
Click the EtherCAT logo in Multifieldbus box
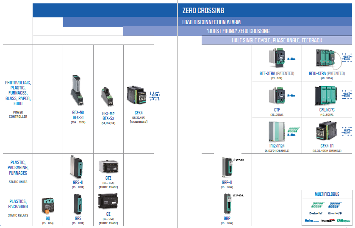pos(327,221)
